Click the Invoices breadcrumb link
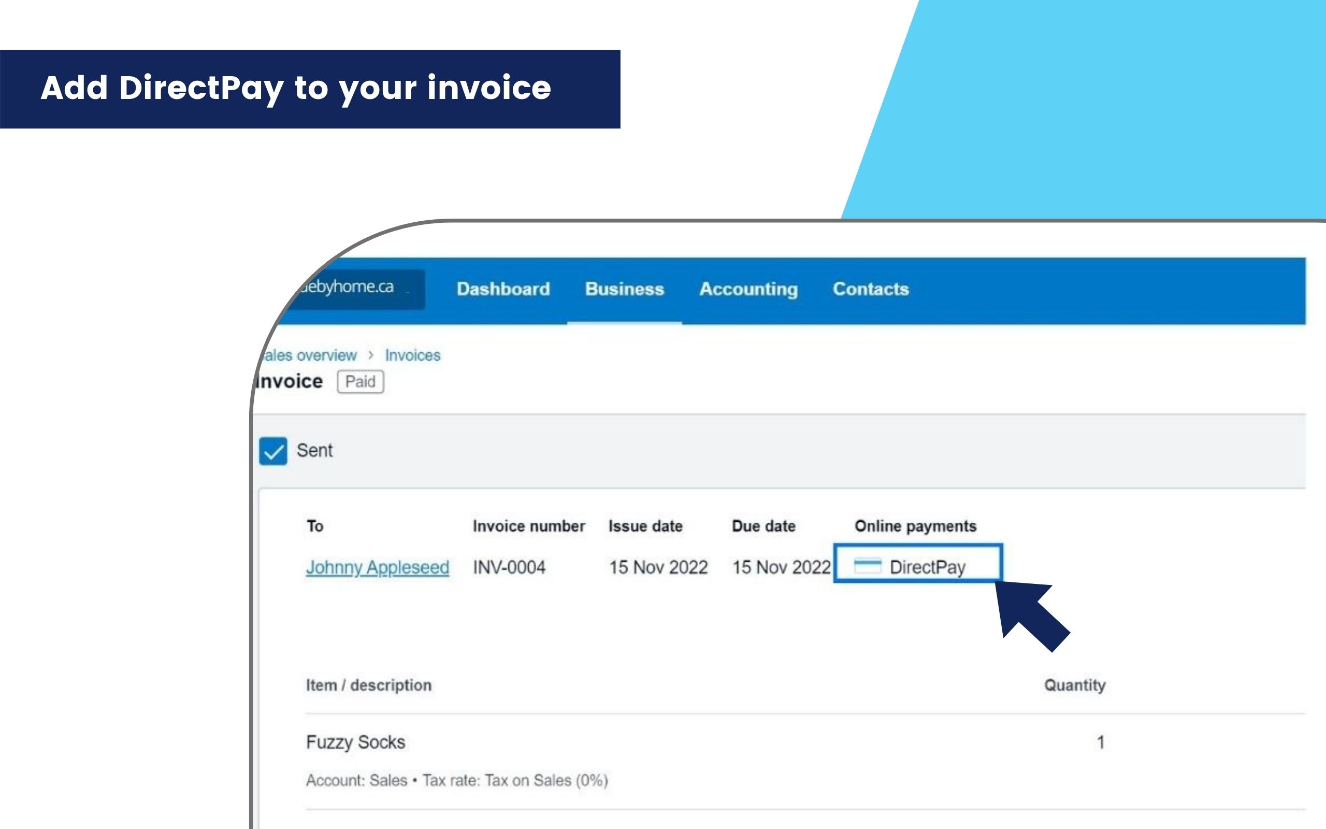This screenshot has width=1326, height=829. coord(412,354)
